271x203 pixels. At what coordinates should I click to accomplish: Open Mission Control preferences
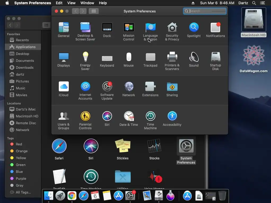(x=129, y=32)
